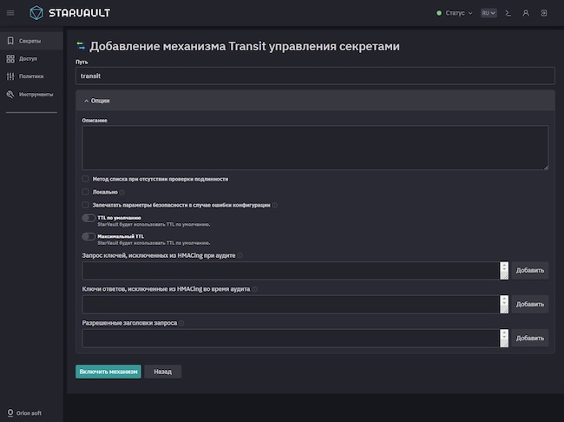This screenshot has height=422, width=564.
Task: Expand the Статус dropdown
Action: (x=455, y=13)
